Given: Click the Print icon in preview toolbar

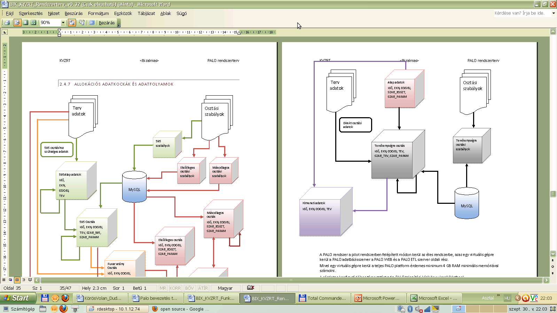Looking at the screenshot, I should click(x=7, y=23).
